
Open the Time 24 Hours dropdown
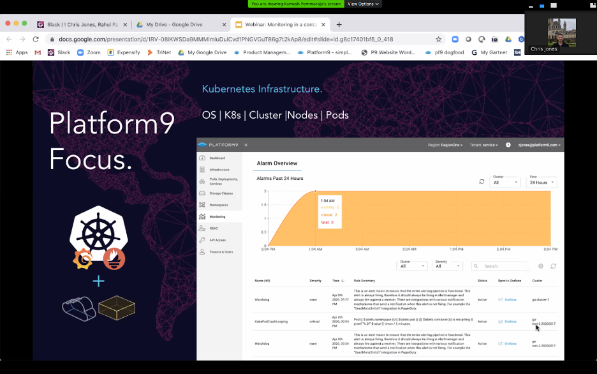(x=542, y=182)
